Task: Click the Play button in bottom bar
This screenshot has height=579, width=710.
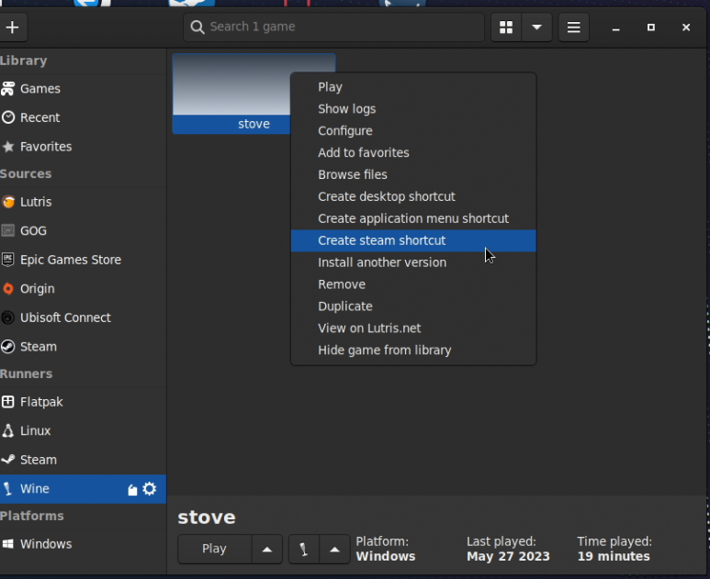Action: pyautogui.click(x=214, y=549)
